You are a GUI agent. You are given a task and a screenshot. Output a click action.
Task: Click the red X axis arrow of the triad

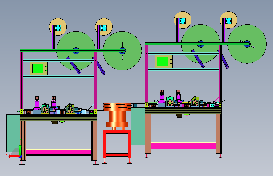click(x=14, y=156)
